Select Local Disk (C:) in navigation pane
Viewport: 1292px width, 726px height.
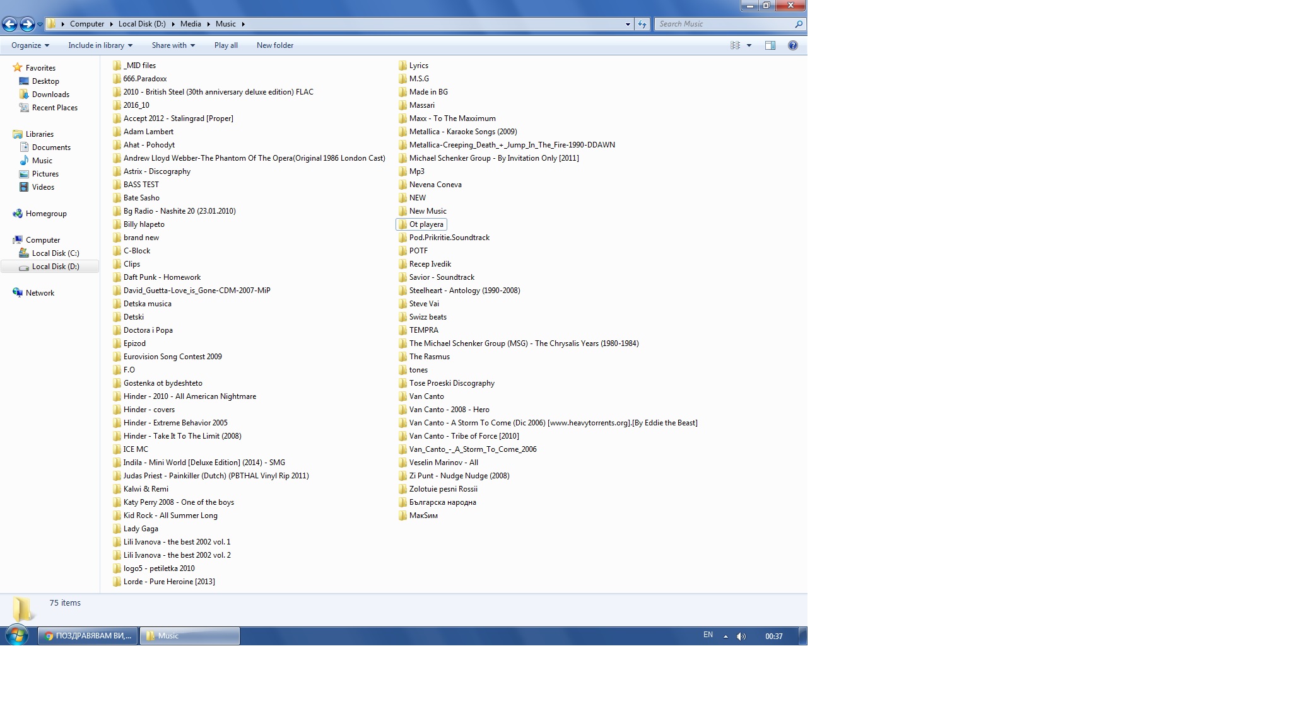coord(55,253)
